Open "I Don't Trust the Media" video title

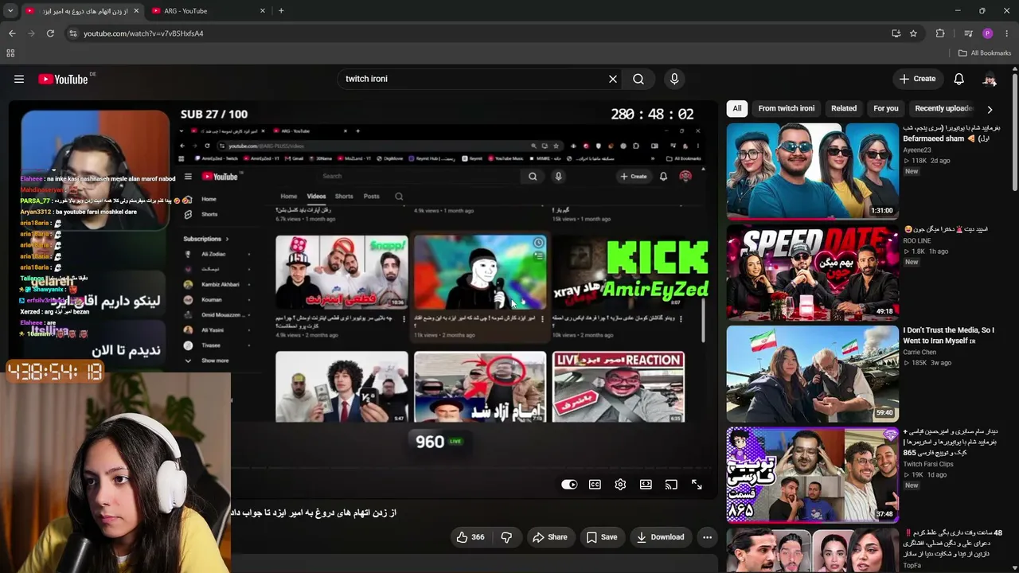(948, 335)
